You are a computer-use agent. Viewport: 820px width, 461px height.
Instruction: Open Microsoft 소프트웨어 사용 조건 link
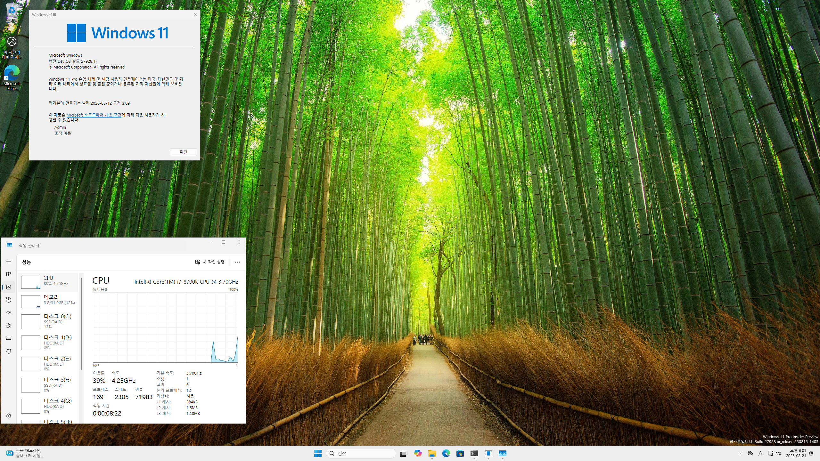pyautogui.click(x=94, y=115)
